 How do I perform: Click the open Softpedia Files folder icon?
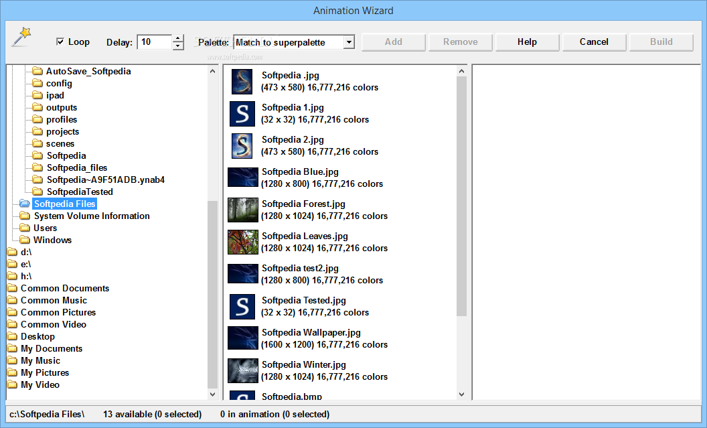(x=25, y=204)
